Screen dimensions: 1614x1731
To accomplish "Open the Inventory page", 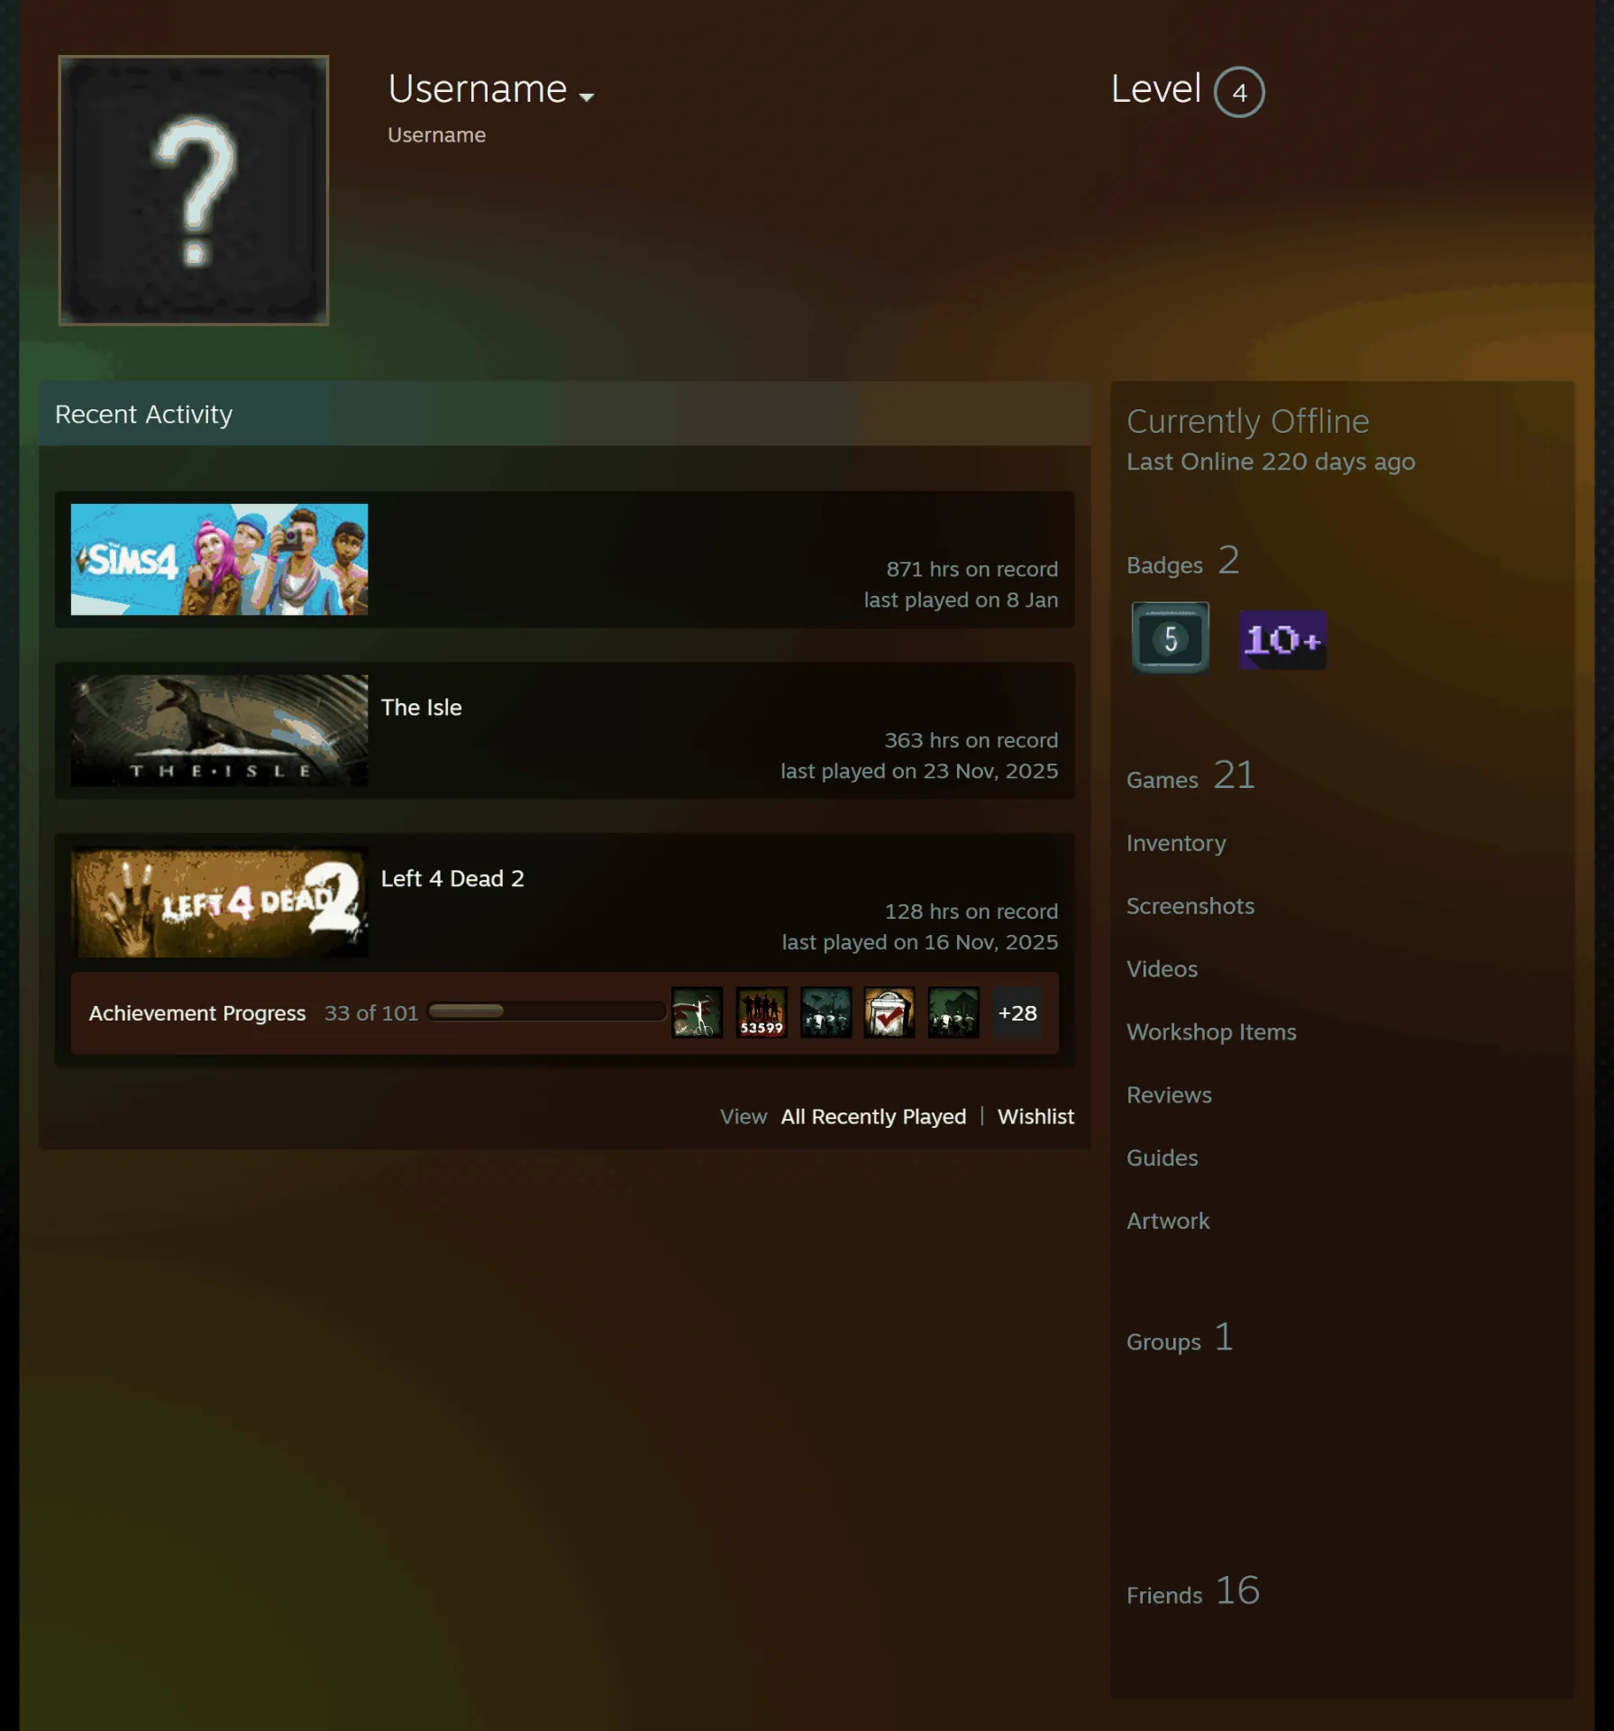I will [x=1176, y=844].
